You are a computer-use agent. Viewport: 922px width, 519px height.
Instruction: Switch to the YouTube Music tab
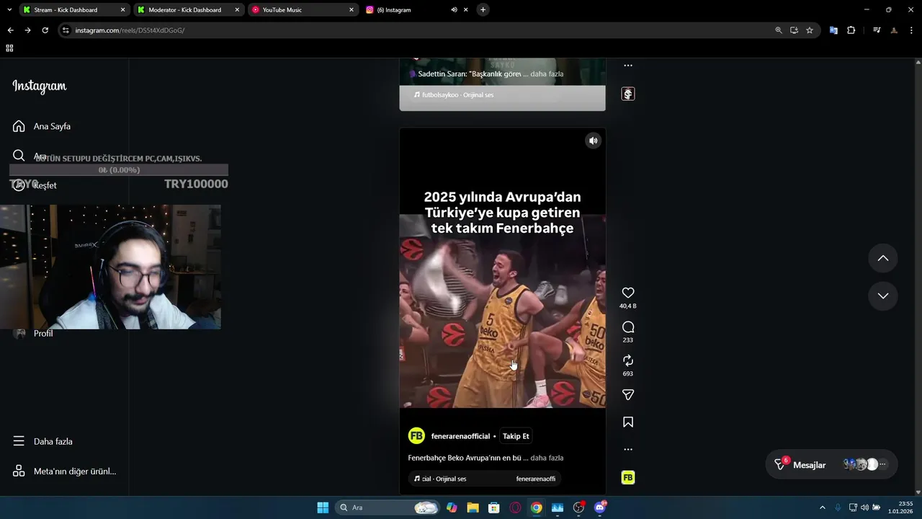pos(303,10)
